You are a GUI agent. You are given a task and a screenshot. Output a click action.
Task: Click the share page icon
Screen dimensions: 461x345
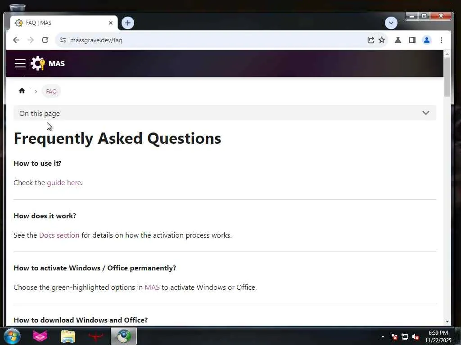pyautogui.click(x=371, y=40)
